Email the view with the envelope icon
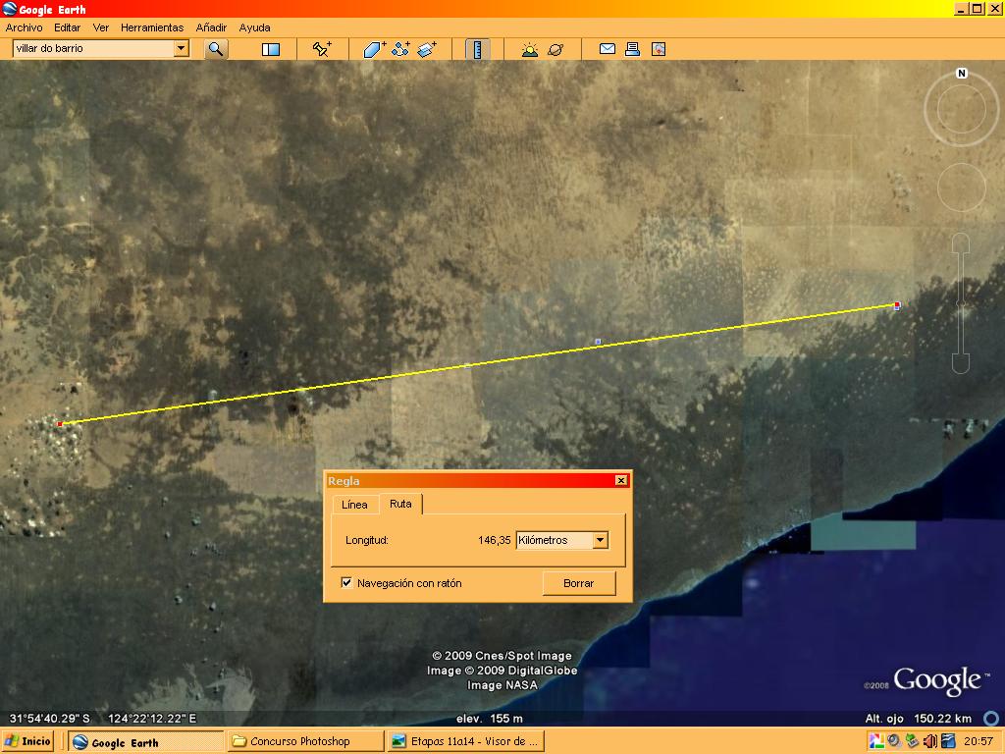The height and width of the screenshot is (754, 1005). (x=607, y=49)
